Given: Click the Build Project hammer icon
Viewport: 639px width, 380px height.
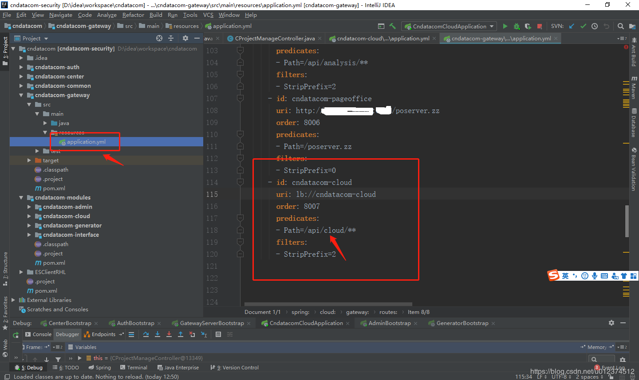Looking at the screenshot, I should tap(392, 26).
